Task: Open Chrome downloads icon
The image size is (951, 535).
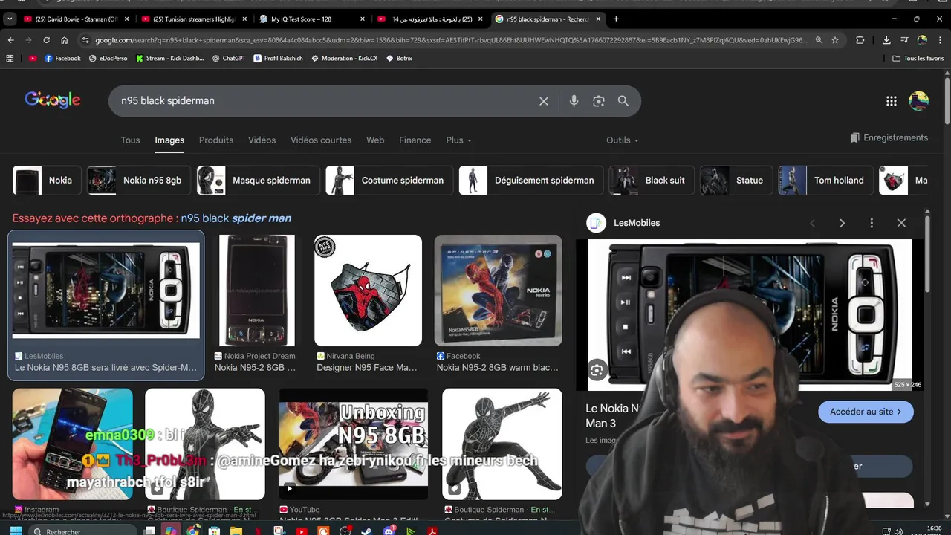Action: pyautogui.click(x=886, y=40)
